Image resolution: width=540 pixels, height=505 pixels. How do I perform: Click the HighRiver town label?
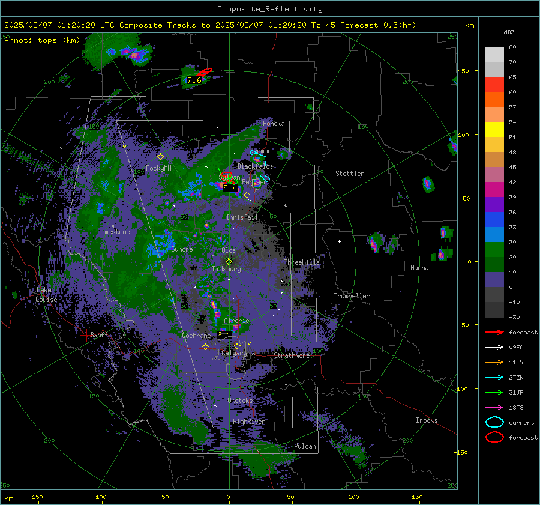click(248, 422)
